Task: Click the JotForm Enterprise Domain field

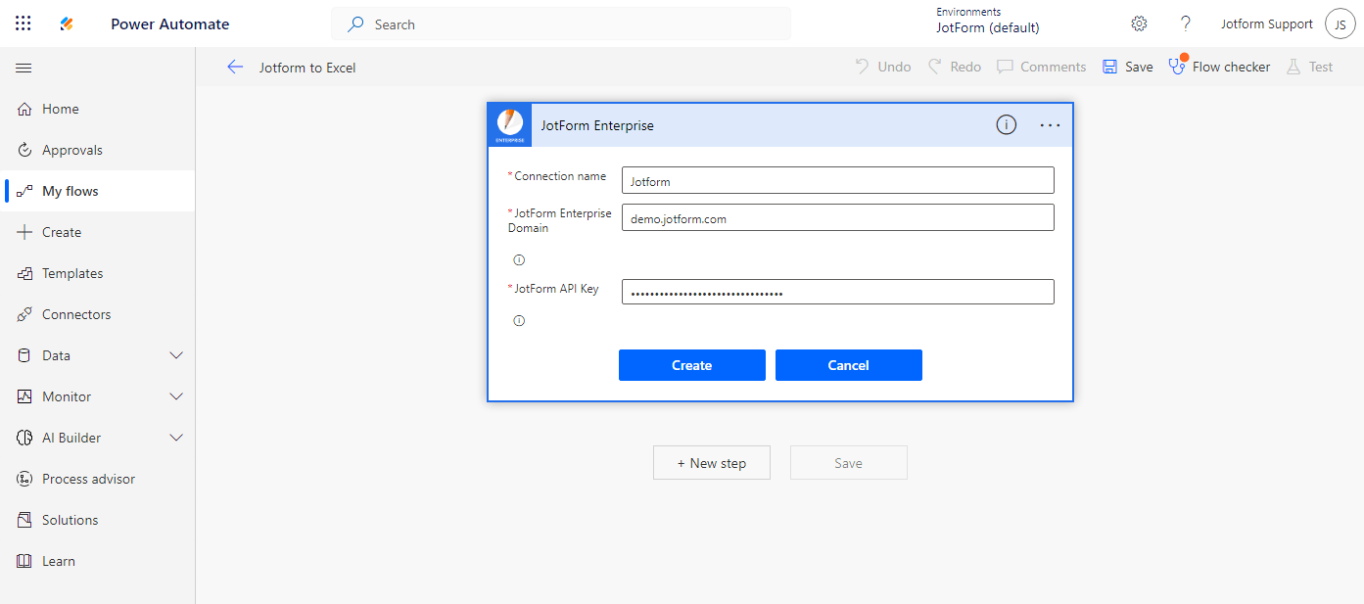Action: [838, 217]
